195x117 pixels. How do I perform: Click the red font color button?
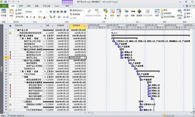pyautogui.click(x=44, y=17)
